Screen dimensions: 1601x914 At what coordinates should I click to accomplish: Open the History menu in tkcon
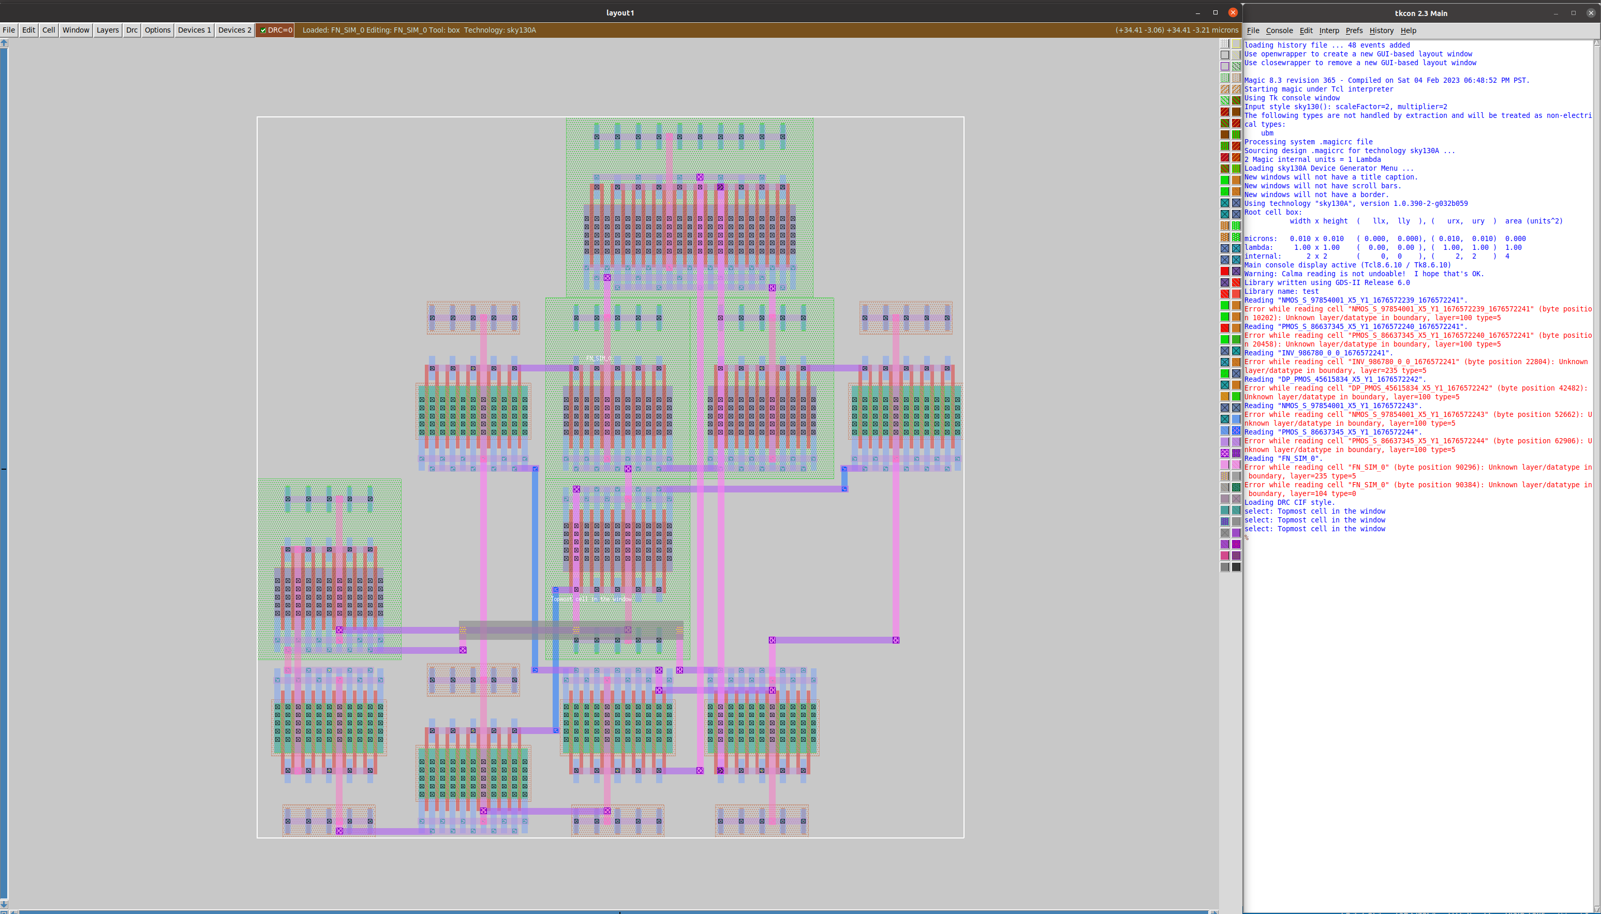1381,31
